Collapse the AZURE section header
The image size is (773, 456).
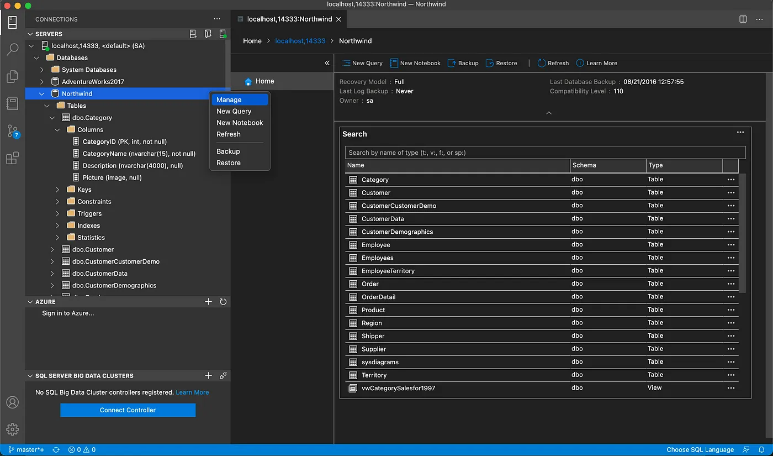(x=128, y=302)
